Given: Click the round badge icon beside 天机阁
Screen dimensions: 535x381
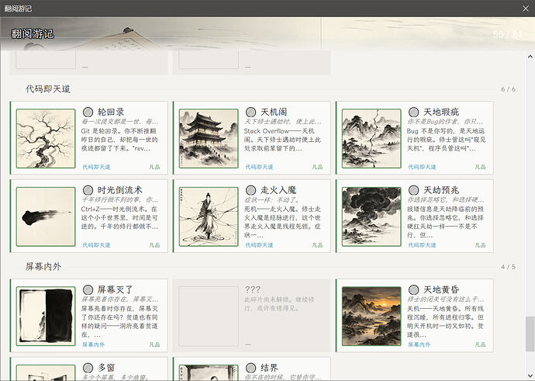Looking at the screenshot, I should coord(250,112).
